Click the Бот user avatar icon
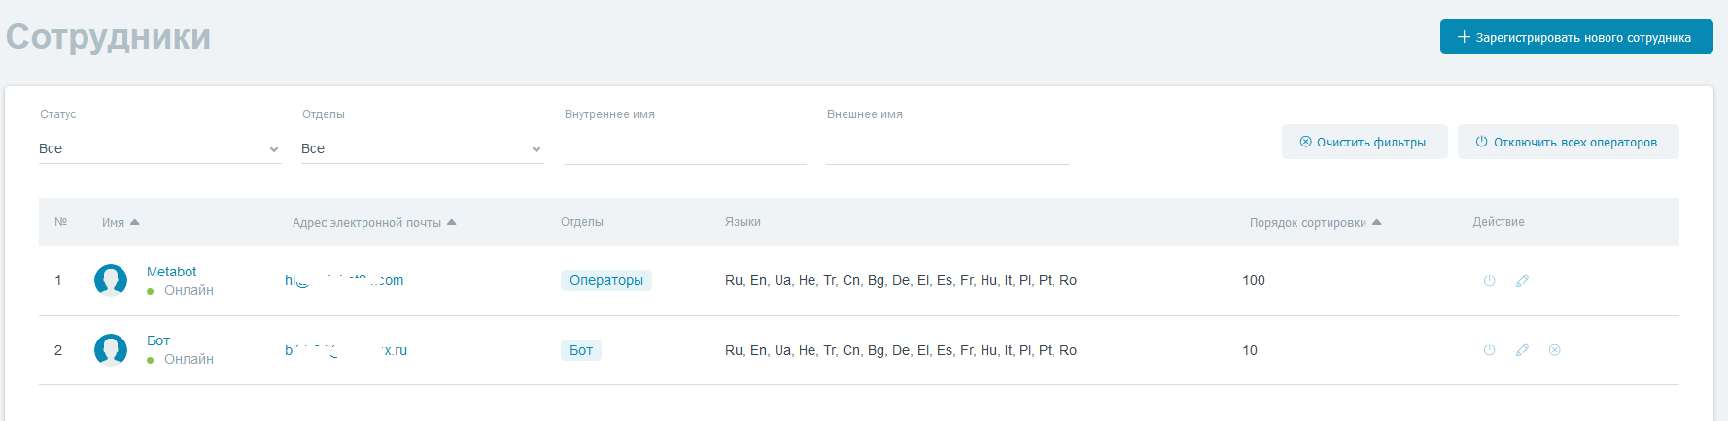This screenshot has width=1728, height=421. tap(111, 349)
